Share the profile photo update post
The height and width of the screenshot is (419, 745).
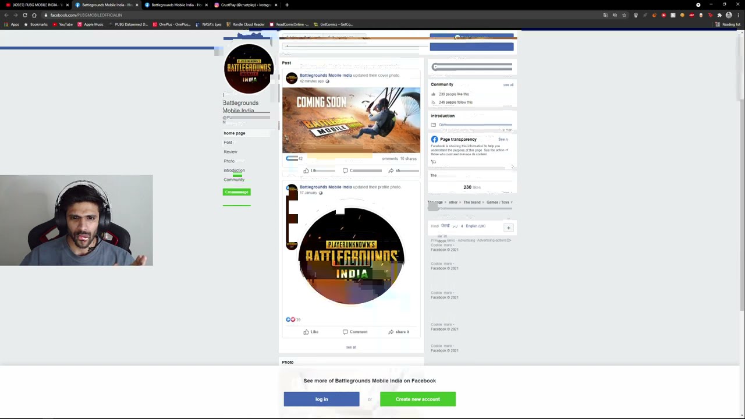(399, 332)
